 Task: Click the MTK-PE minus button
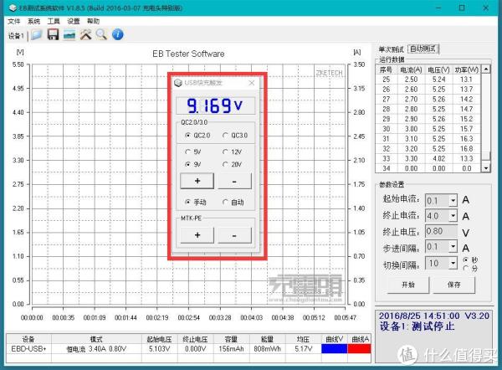pos(234,235)
